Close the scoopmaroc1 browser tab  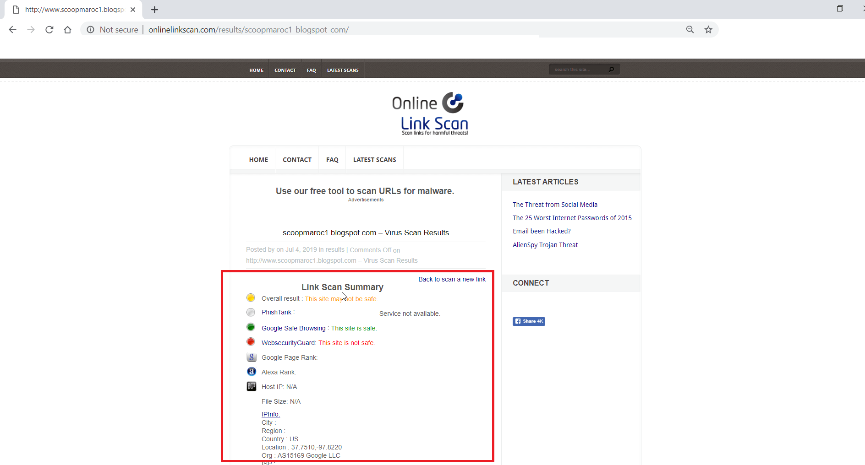133,10
